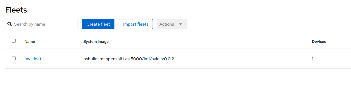
Task: Open the my-fleet fleet link
Action: [33, 59]
